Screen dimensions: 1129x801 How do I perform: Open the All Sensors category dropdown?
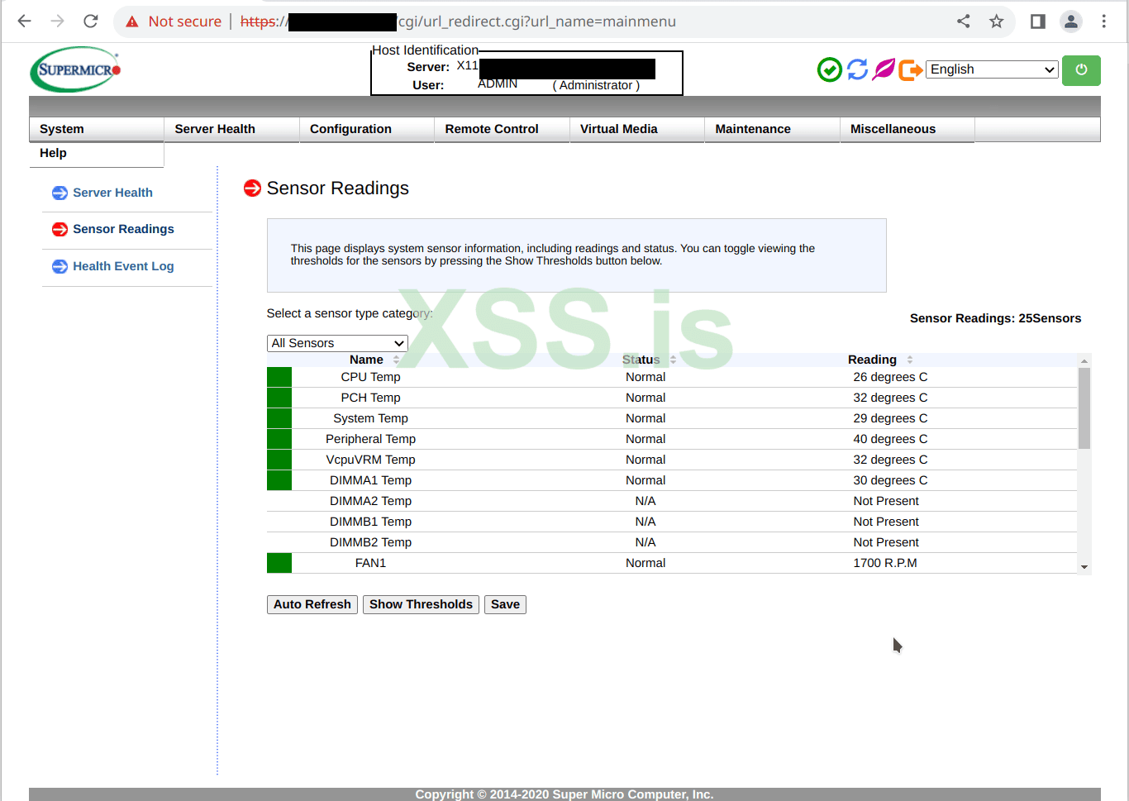point(336,343)
